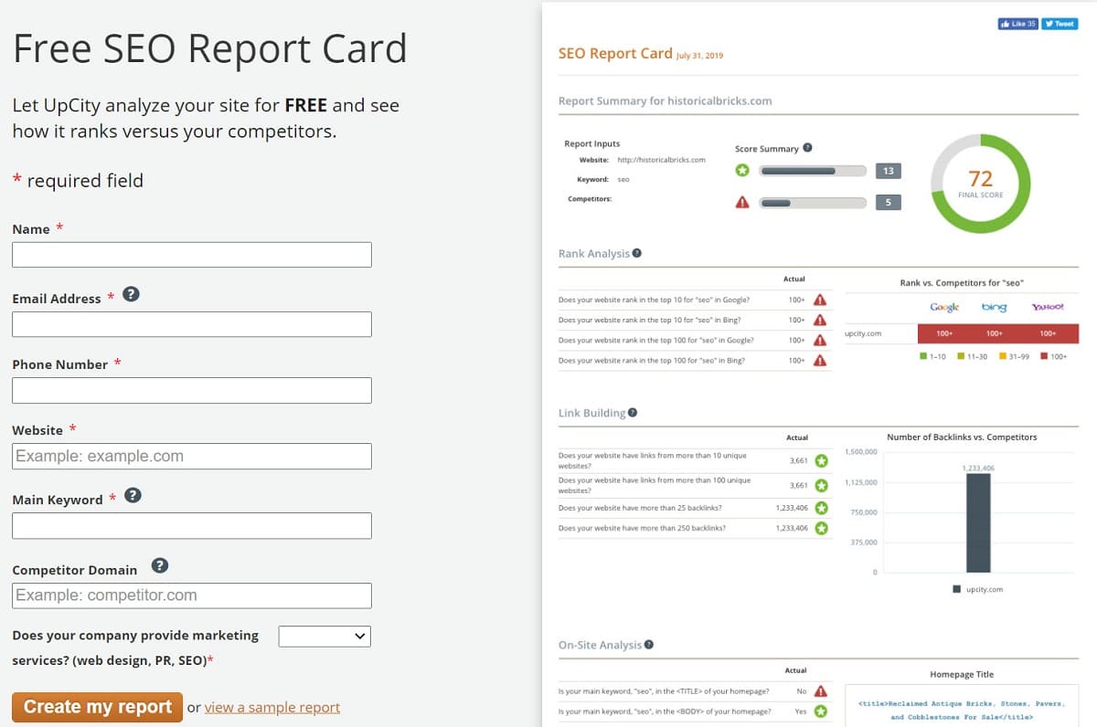
Task: Click the help icon beside Rank Analysis
Action: [x=636, y=253]
